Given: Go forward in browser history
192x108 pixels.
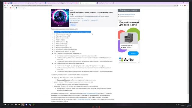Looking at the screenshot, I should click(7, 5).
